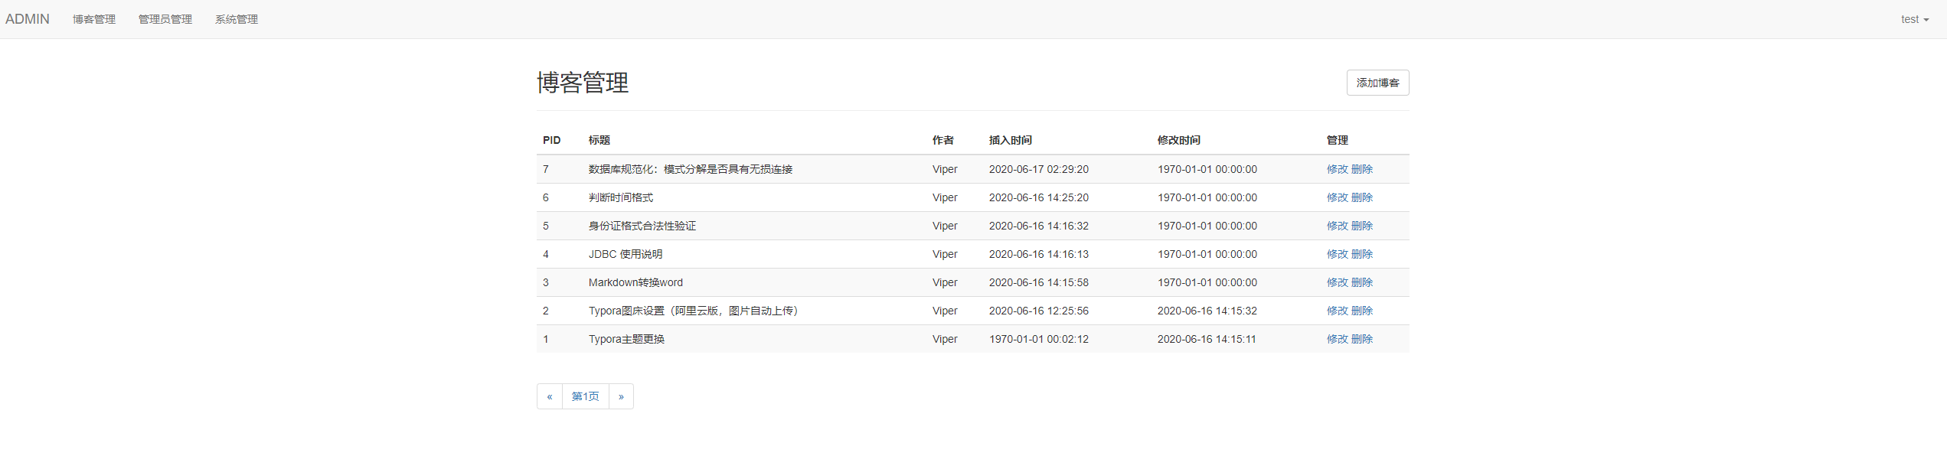Open the test user dropdown

point(1914,19)
